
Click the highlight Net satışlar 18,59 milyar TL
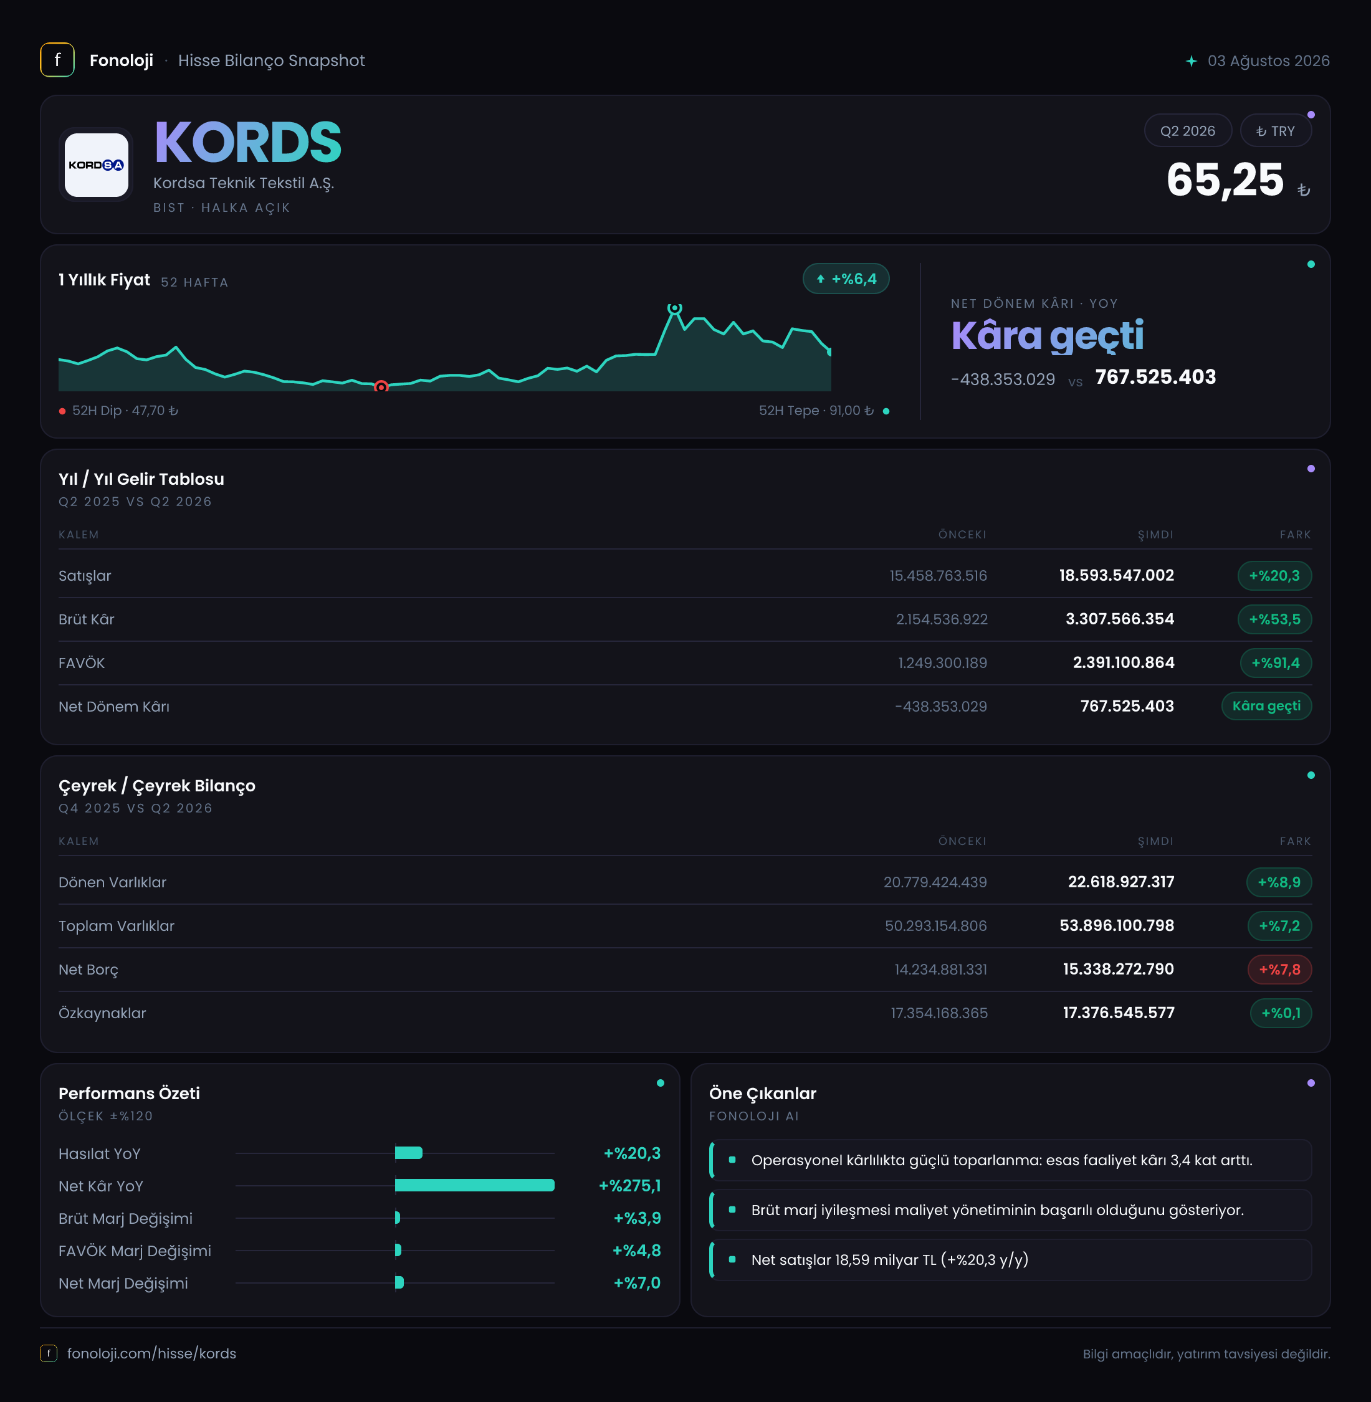[x=1010, y=1259]
